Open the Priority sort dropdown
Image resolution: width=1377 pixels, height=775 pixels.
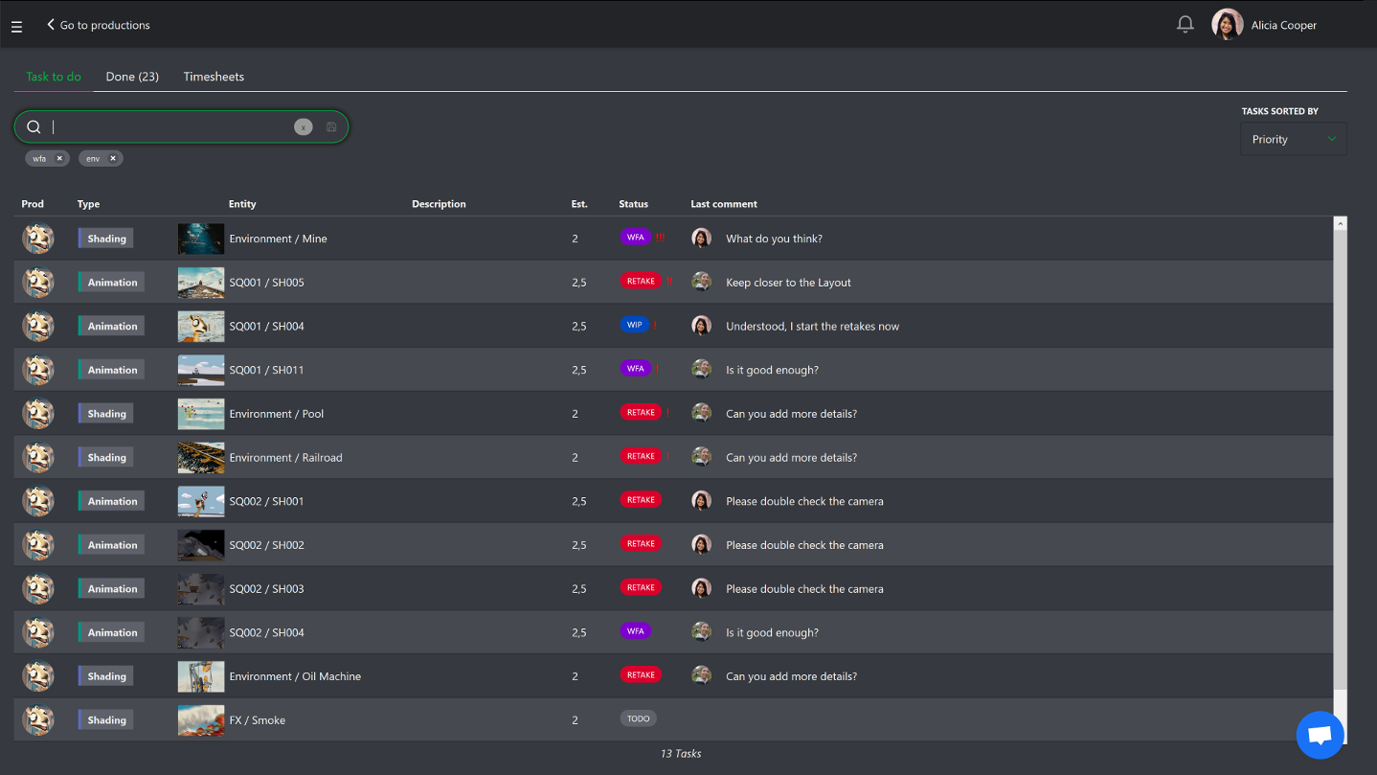point(1293,139)
